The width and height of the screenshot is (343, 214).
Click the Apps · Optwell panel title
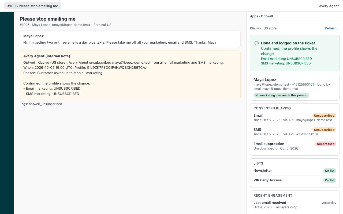pos(262,16)
